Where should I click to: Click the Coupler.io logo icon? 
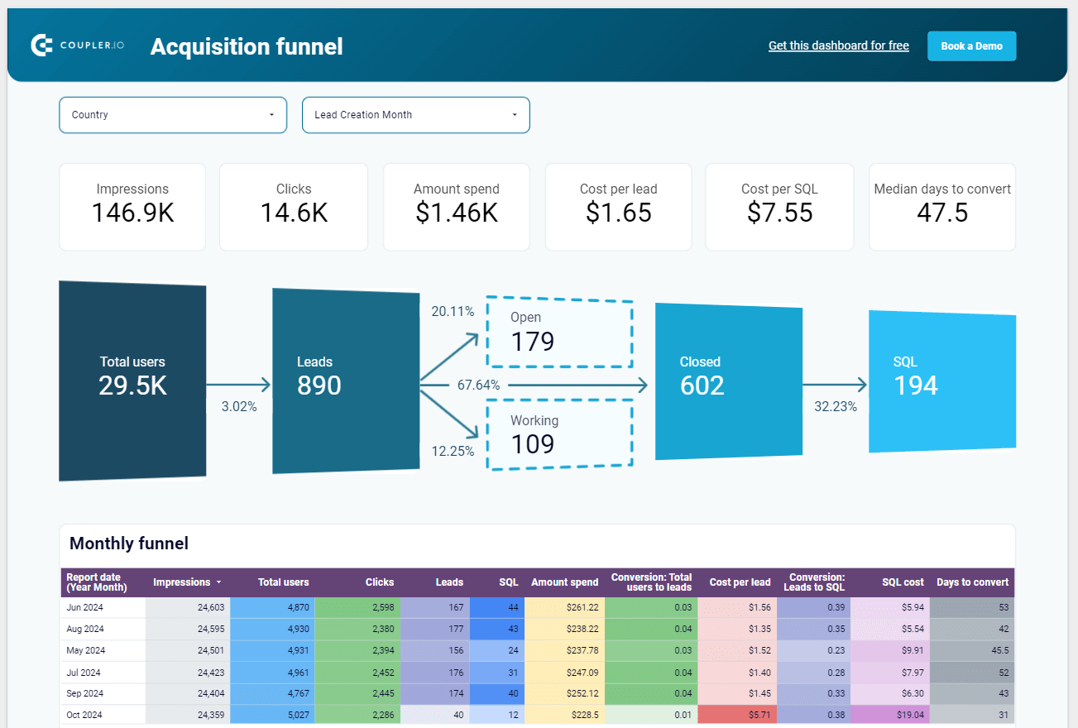[41, 45]
